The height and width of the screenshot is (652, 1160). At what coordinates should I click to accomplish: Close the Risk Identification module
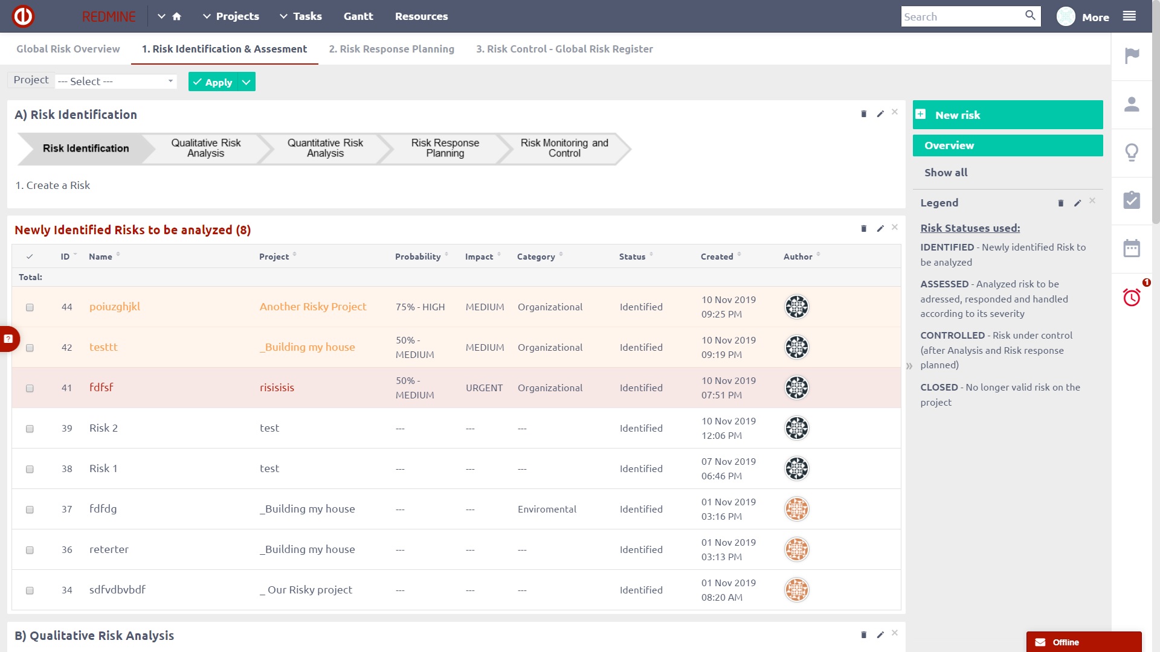point(895,112)
